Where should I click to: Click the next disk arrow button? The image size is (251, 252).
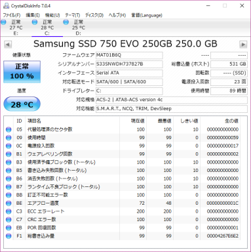click(243, 45)
